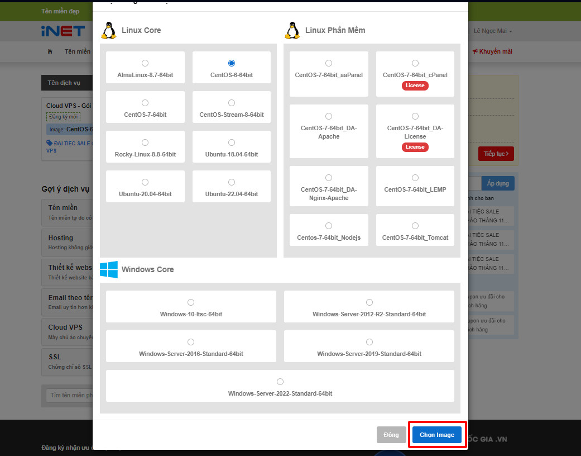The image size is (581, 456).
Task: Close dialog with Đóng button
Action: click(x=391, y=435)
